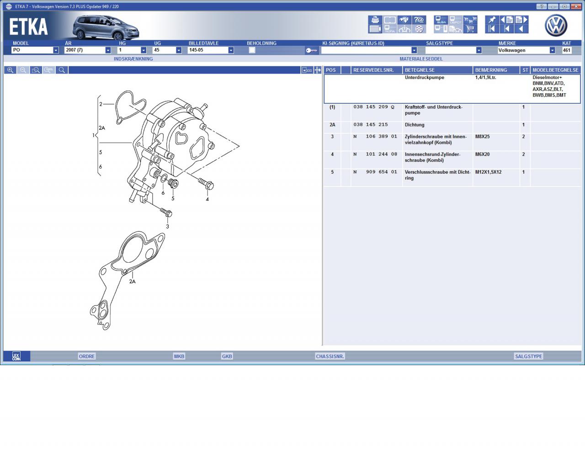Click the printer icon in the toolbar
Viewport: 585px width, 451px height.
coord(375,20)
